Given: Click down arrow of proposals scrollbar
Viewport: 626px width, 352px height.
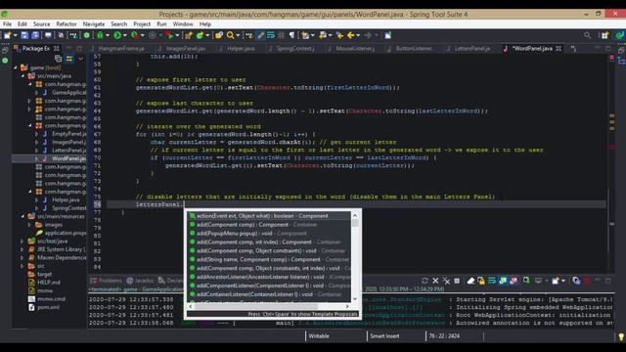Looking at the screenshot, I should pos(354,299).
